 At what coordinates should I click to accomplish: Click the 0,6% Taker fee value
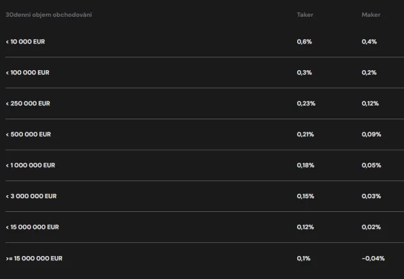305,42
